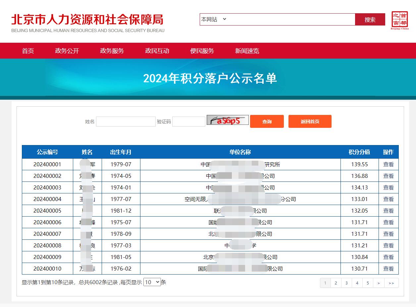Click the score value 130.71
Viewport: 416px width, 307px height.
coord(360,269)
